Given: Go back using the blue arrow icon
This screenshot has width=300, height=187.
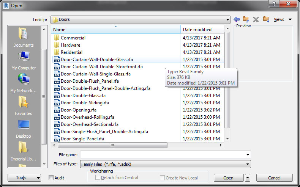Looking at the screenshot, I should pos(237,19).
